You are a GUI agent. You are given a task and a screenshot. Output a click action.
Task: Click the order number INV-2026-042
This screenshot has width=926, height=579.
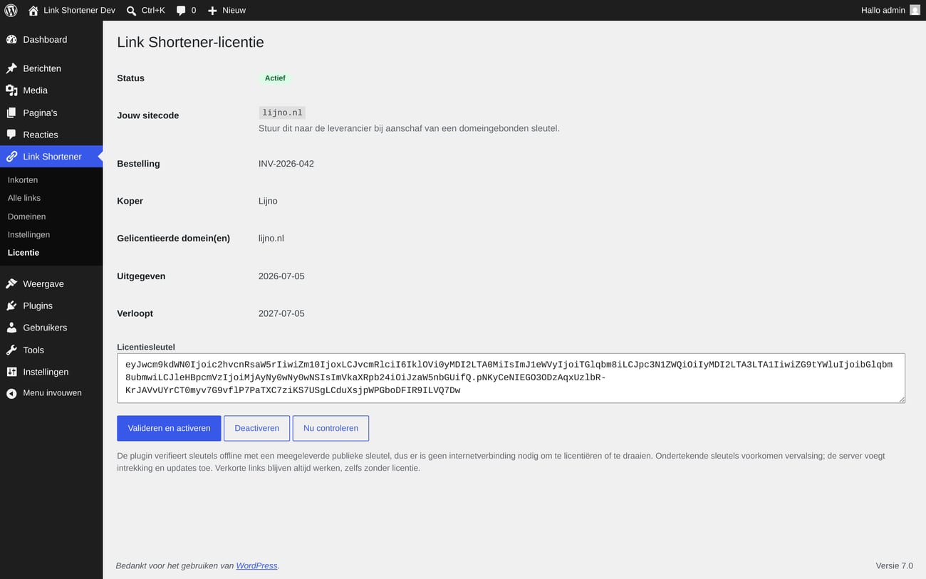click(x=286, y=164)
